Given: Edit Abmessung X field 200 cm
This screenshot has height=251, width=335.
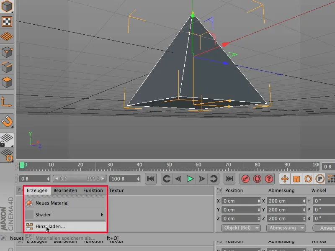Looking at the screenshot, I should coord(286,201).
